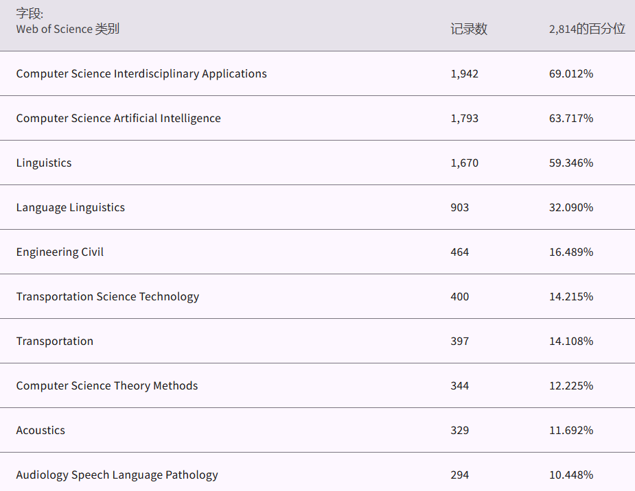Image resolution: width=635 pixels, height=491 pixels.
Task: Select the 16.489% percentage cell
Action: [x=570, y=252]
